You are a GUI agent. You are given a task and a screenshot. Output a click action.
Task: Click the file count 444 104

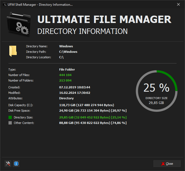point(65,75)
